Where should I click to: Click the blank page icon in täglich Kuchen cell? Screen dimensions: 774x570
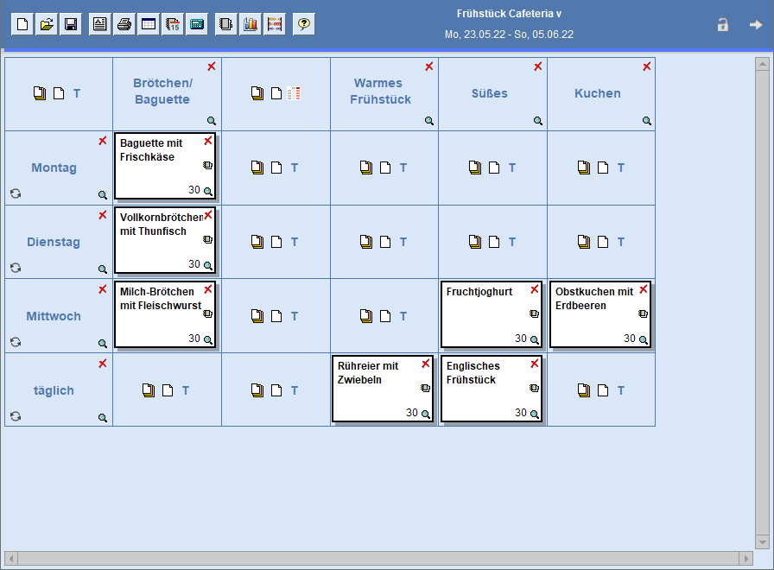[603, 390]
